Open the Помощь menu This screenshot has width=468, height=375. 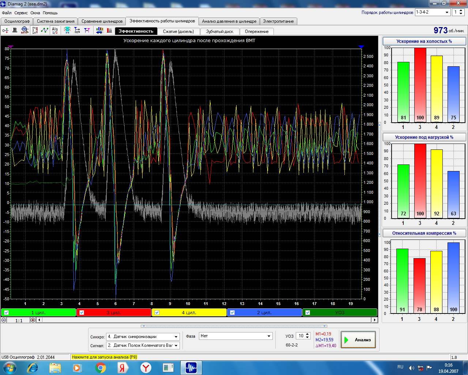50,13
